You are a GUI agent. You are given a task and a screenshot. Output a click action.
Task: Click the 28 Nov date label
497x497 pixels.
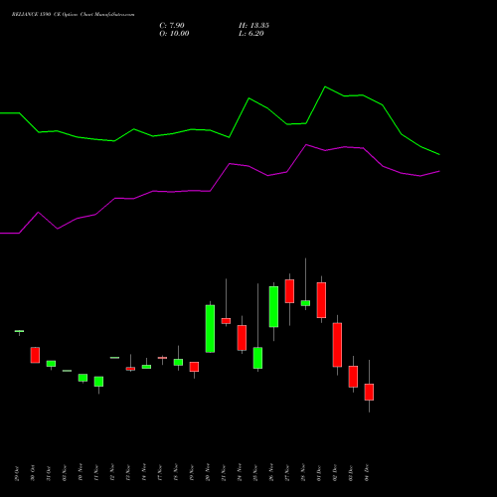(303, 472)
